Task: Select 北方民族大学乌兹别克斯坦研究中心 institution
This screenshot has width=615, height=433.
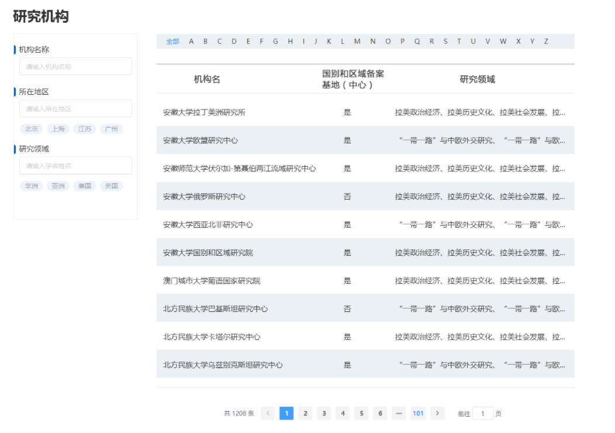Action: click(365, 365)
